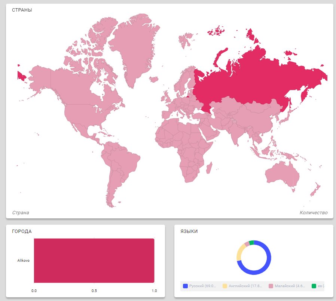Toggle the Английский legend item

[244, 286]
